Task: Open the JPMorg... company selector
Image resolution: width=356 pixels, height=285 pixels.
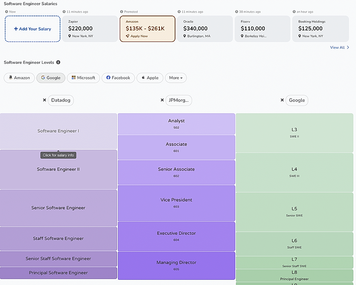Action: (x=179, y=100)
